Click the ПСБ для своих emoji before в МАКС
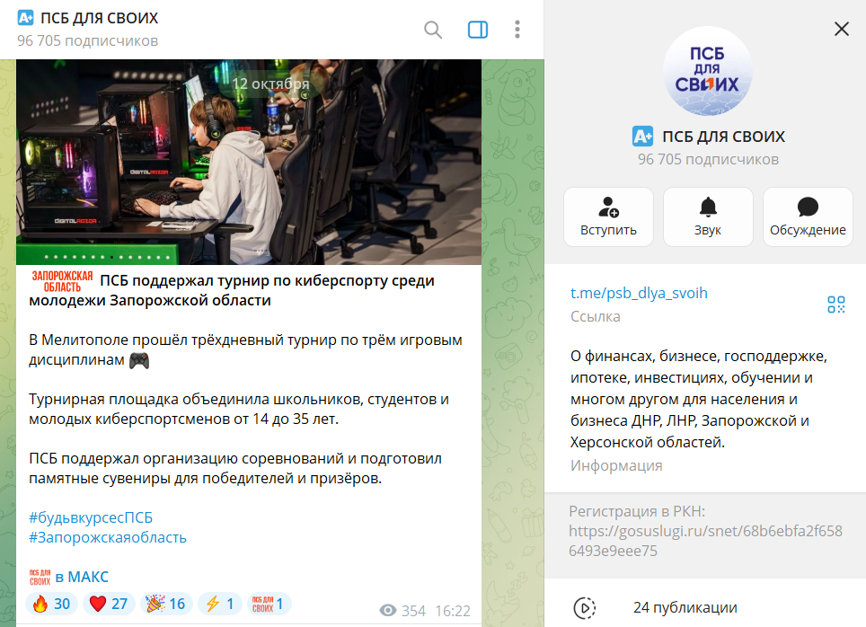This screenshot has height=627, width=866. click(40, 578)
